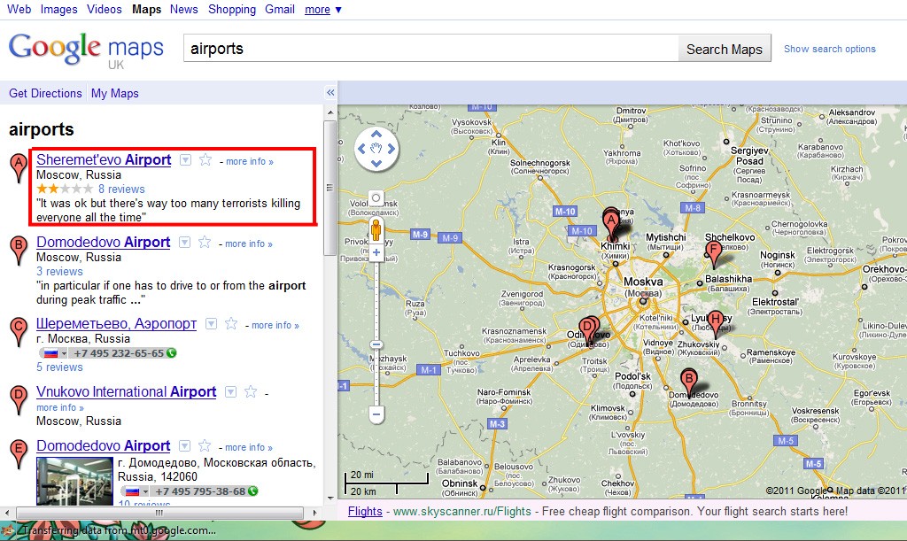
Task: Click Show search options link
Action: 829,49
